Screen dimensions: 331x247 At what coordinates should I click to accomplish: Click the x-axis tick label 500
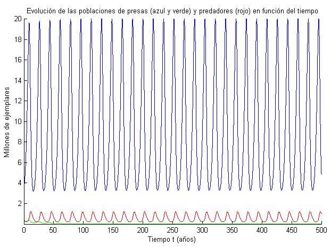[x=320, y=230]
